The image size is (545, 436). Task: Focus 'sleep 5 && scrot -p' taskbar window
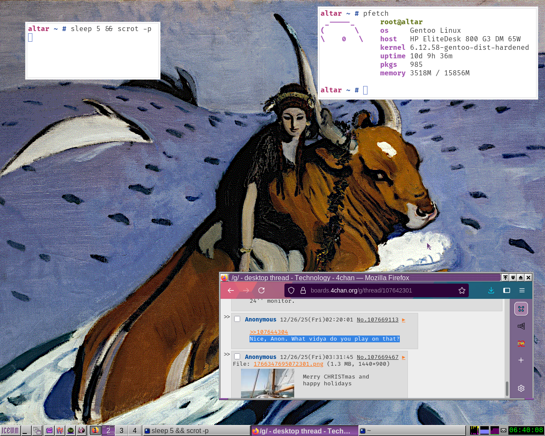[x=196, y=430]
